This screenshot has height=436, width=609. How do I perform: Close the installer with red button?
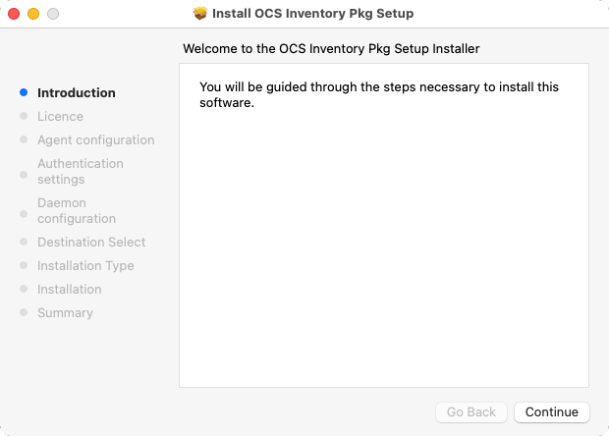(x=14, y=14)
